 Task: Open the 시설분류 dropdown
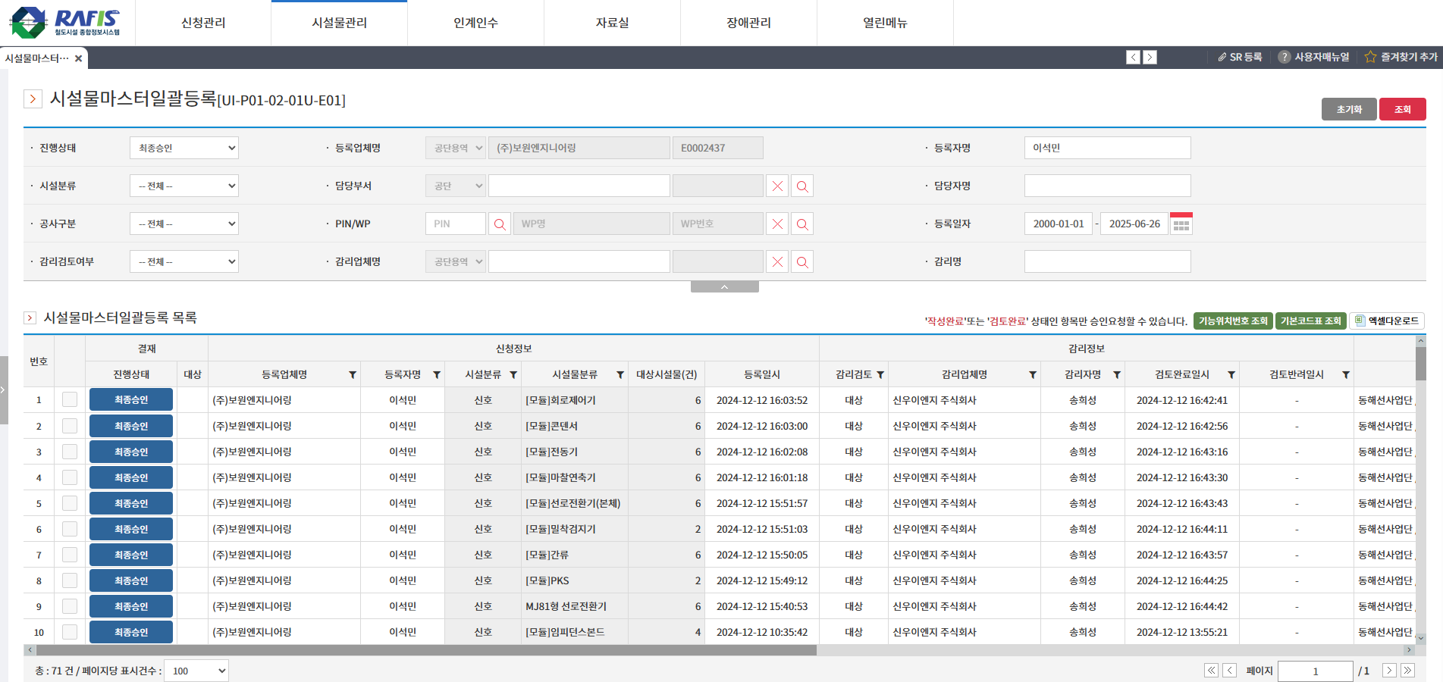click(184, 186)
